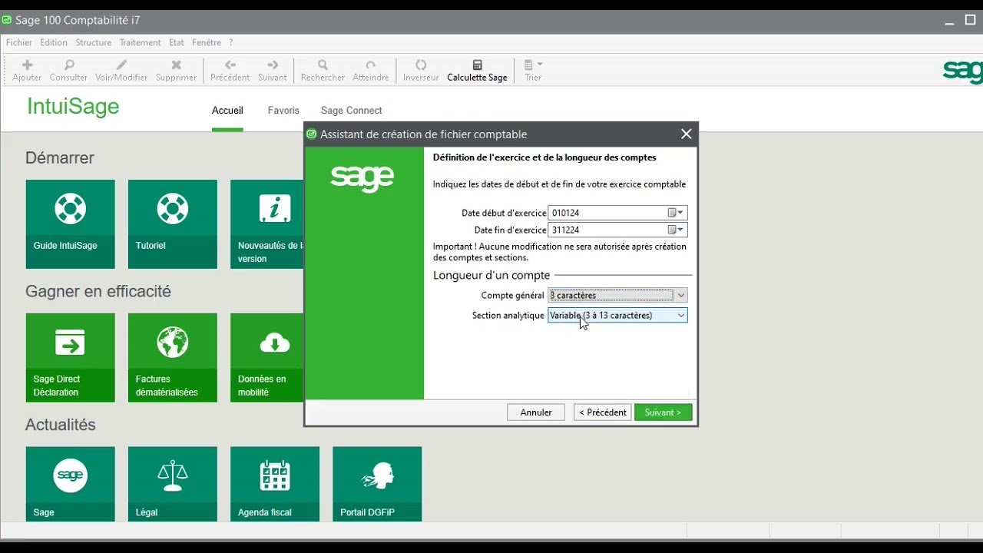Click the Consulter magnifier icon
The height and width of the screenshot is (553, 983).
(69, 65)
